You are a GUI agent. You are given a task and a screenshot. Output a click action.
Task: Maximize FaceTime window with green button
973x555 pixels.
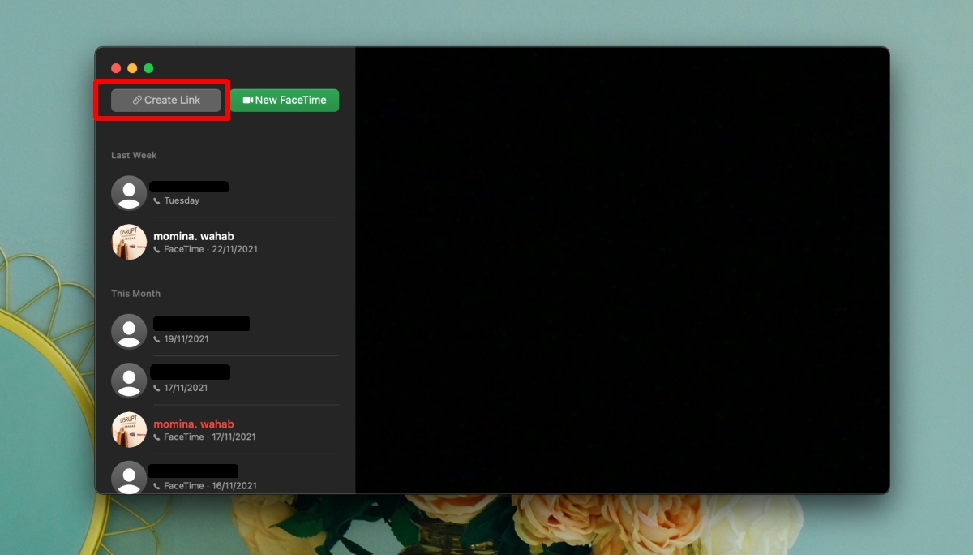pos(148,69)
